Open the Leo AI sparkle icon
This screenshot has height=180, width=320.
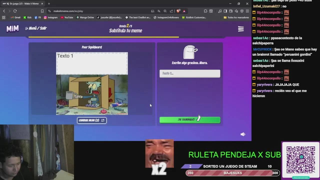[x=236, y=11]
